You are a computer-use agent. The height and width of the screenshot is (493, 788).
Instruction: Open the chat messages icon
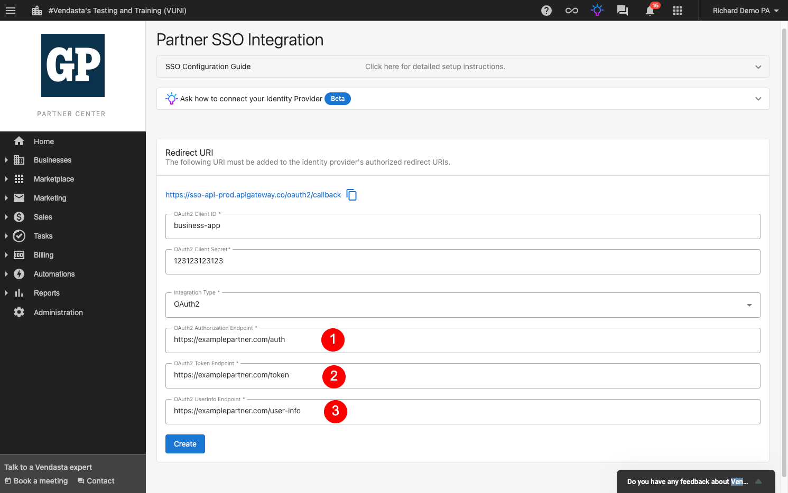pos(623,11)
